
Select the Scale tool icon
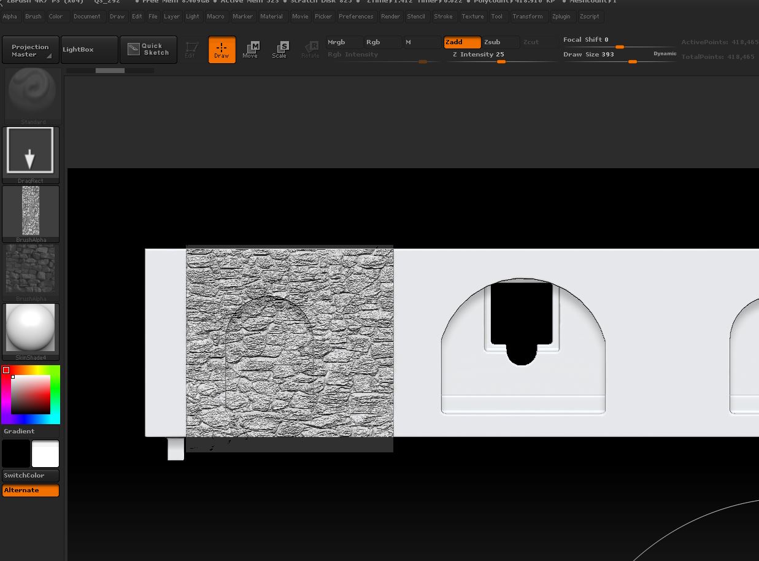pyautogui.click(x=279, y=50)
